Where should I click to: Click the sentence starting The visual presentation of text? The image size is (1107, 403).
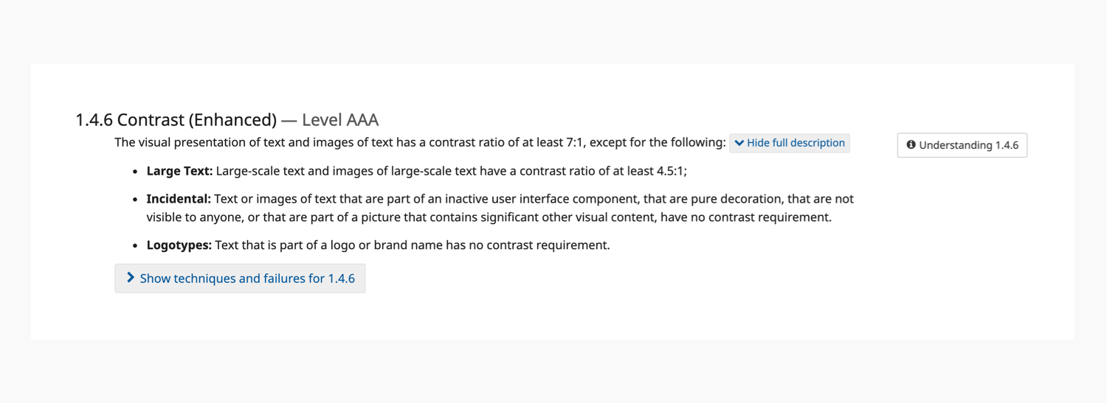coord(420,142)
